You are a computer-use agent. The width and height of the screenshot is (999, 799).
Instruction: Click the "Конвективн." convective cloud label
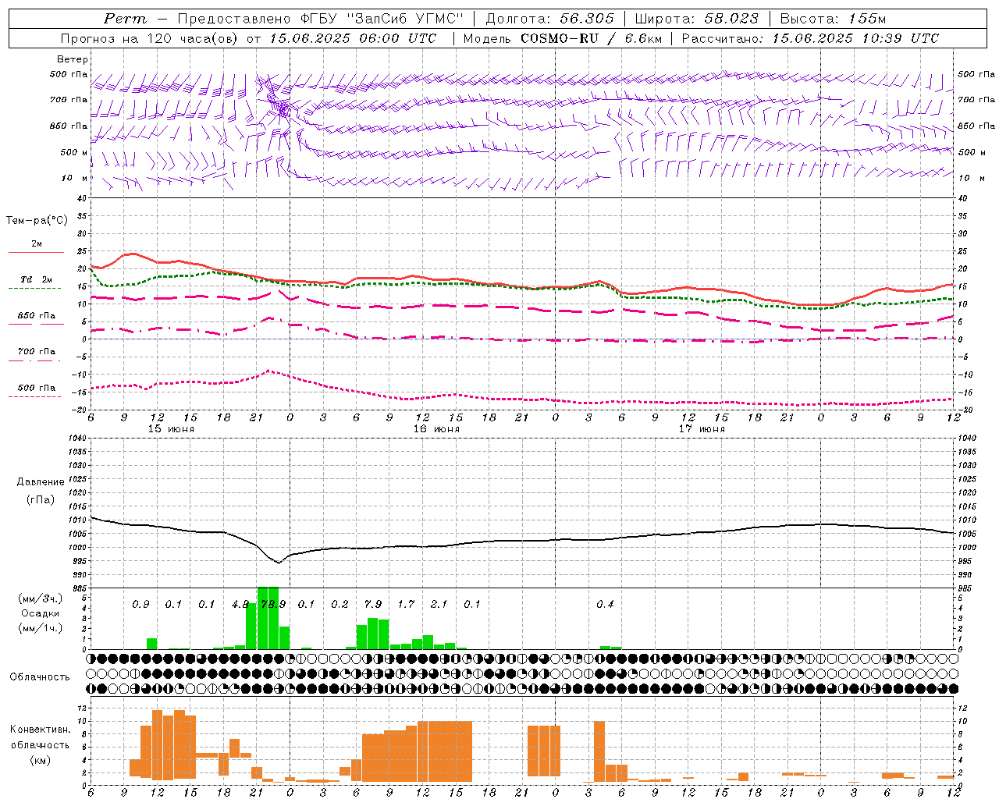pyautogui.click(x=40, y=730)
